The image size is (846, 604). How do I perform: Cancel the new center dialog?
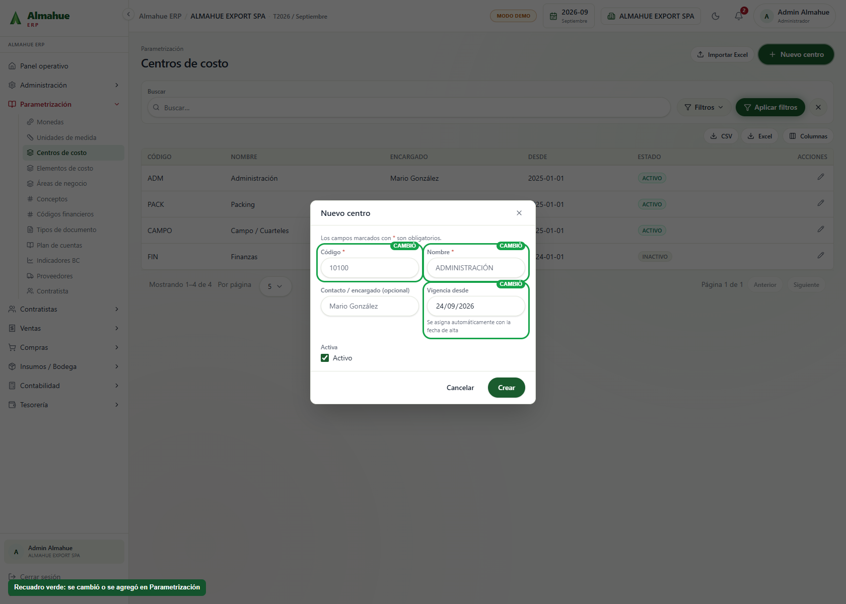pyautogui.click(x=460, y=388)
